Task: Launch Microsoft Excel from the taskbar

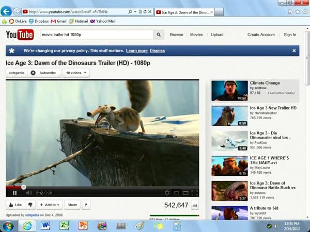Action: [x=64, y=226]
